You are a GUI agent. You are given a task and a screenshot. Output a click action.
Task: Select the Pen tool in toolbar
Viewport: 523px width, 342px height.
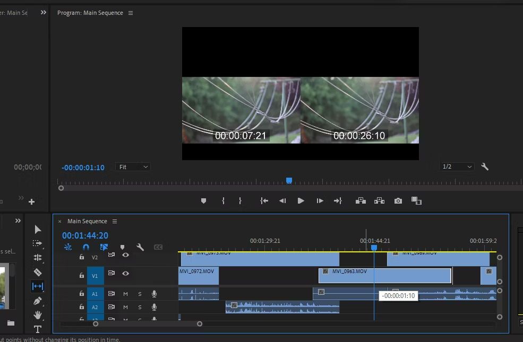[x=38, y=301]
